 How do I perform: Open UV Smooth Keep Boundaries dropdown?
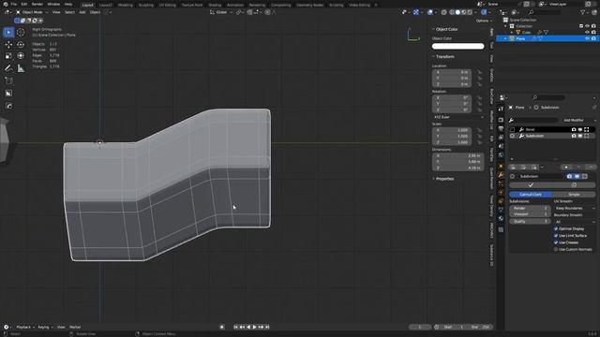click(575, 208)
